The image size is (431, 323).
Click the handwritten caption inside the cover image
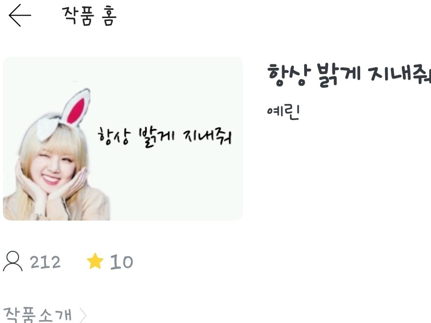point(164,137)
